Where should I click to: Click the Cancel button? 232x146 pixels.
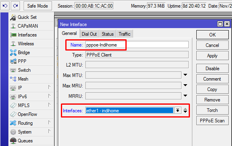pyautogui.click(x=212, y=45)
